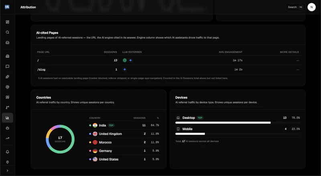Select the active bar chart icon in sidebar

pos(7,118)
